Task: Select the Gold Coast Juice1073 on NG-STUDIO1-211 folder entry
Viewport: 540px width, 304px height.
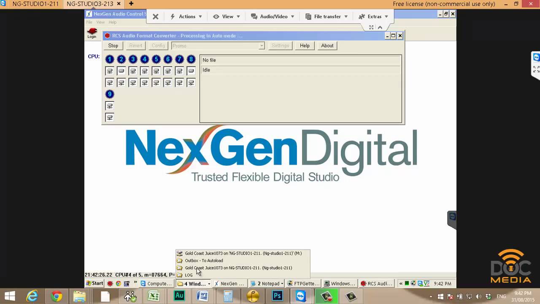Action: pyautogui.click(x=243, y=268)
